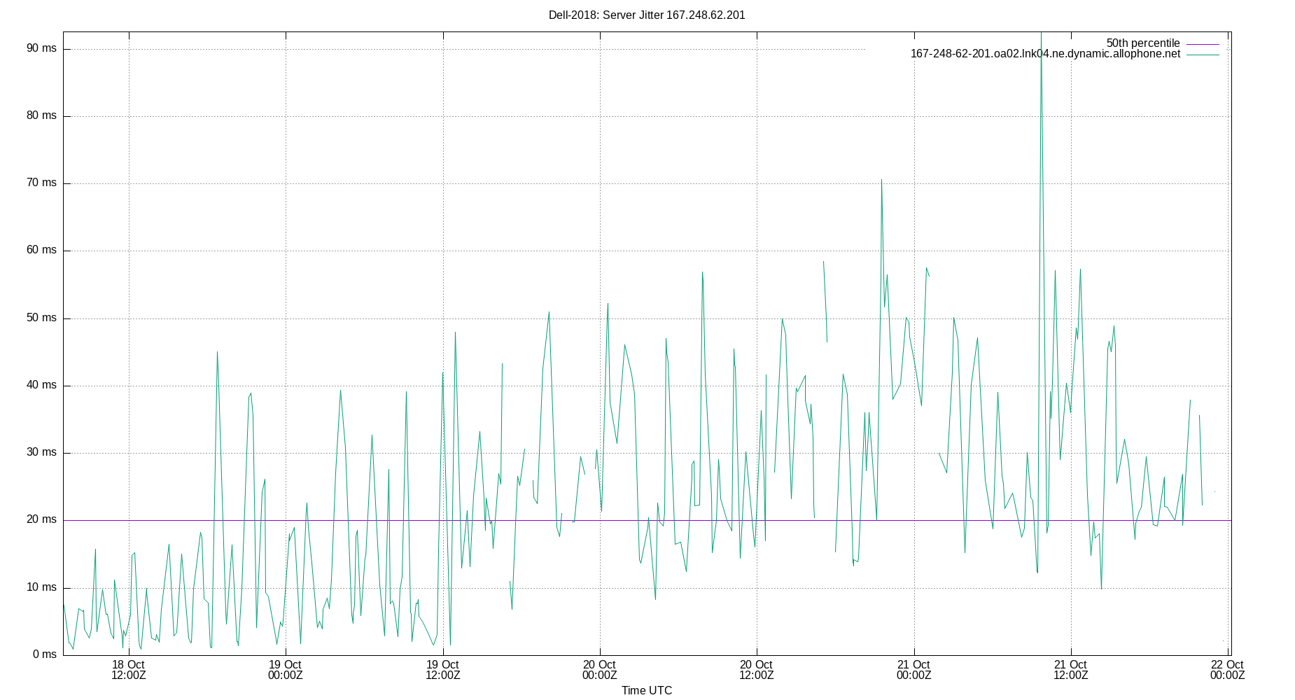Click the '22 Oct 00:00Z' x-axis label
Screen dimensions: 1295x700
[1228, 670]
